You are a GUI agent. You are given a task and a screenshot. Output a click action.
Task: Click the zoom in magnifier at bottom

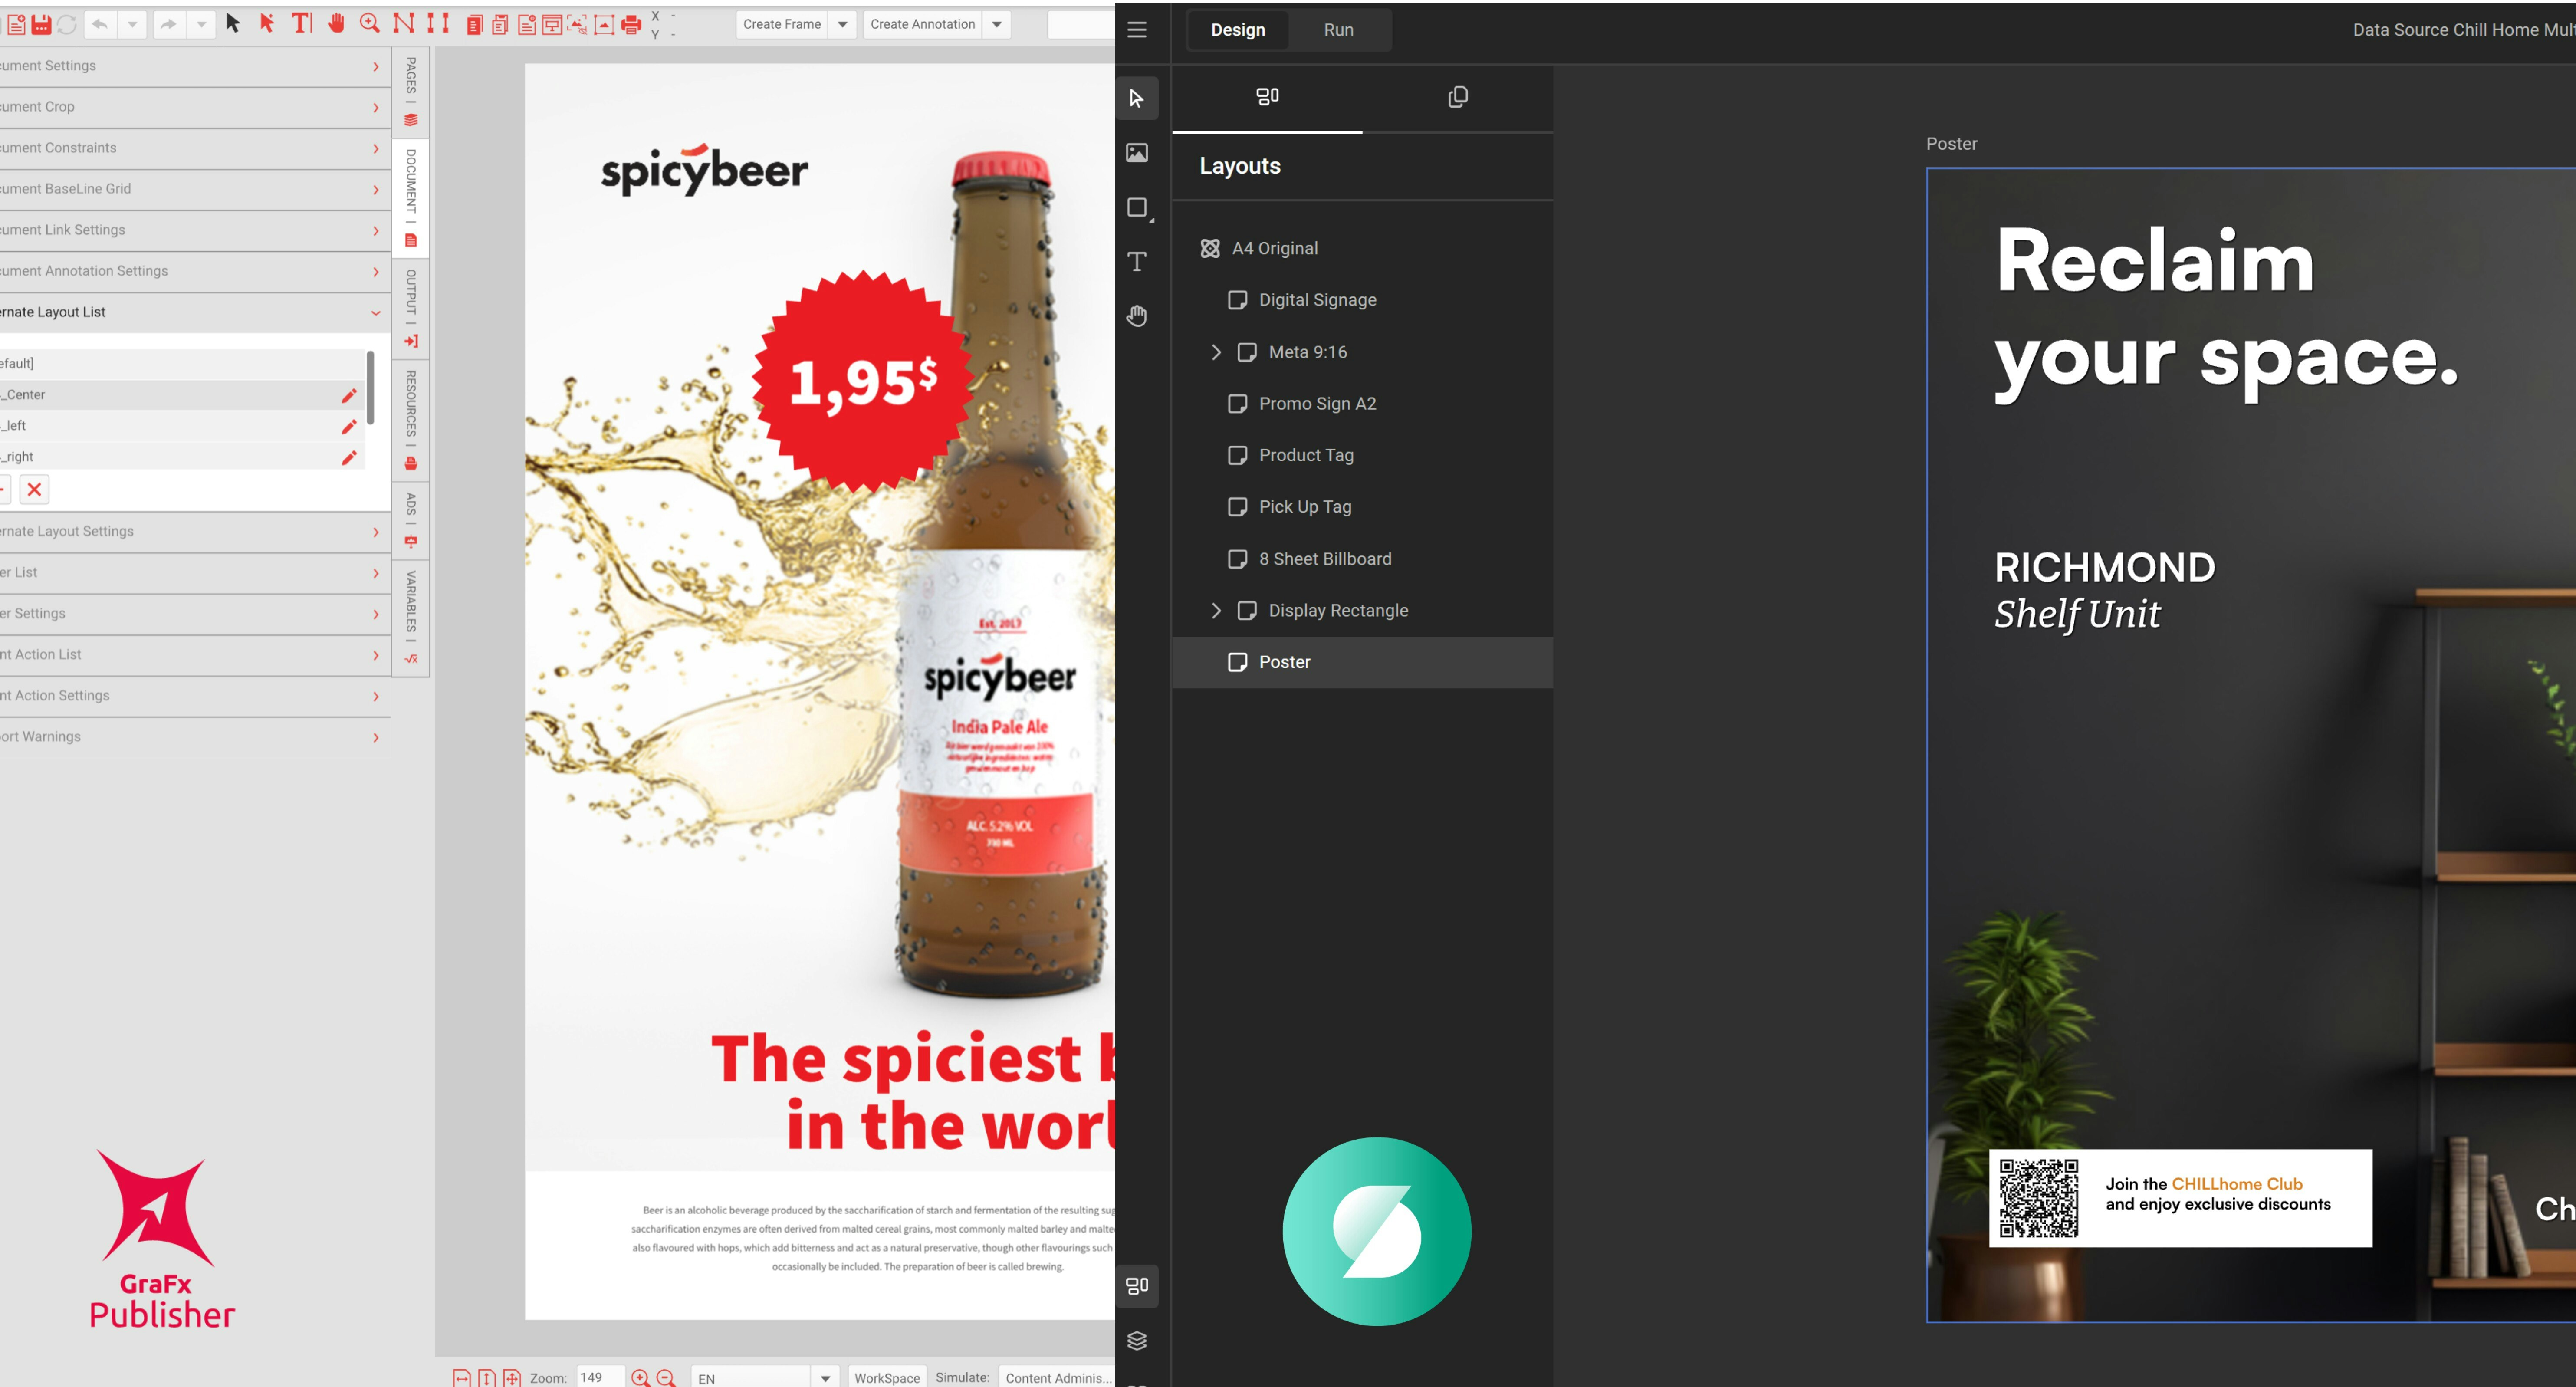pos(640,1378)
